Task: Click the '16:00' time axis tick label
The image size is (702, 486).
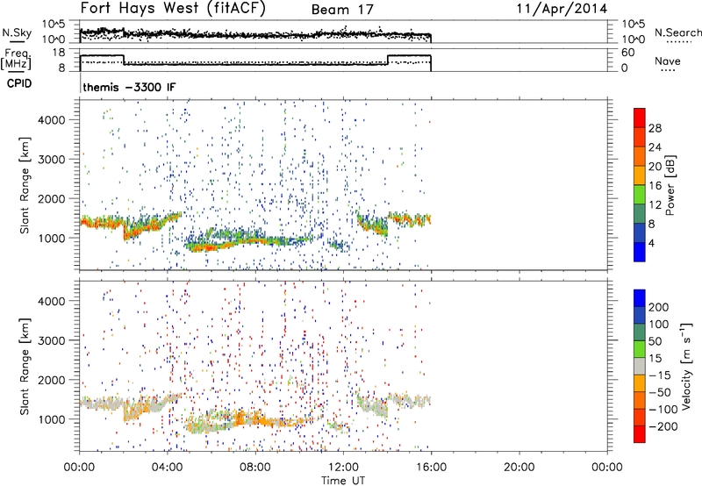Action: (x=431, y=468)
